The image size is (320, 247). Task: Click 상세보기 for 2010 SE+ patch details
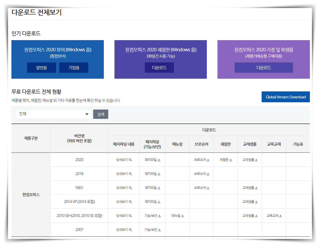(124, 215)
